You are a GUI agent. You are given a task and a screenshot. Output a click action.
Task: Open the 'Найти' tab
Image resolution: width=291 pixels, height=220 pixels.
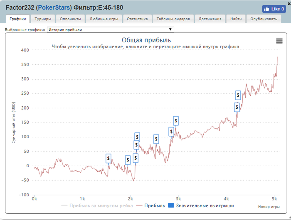(236, 19)
